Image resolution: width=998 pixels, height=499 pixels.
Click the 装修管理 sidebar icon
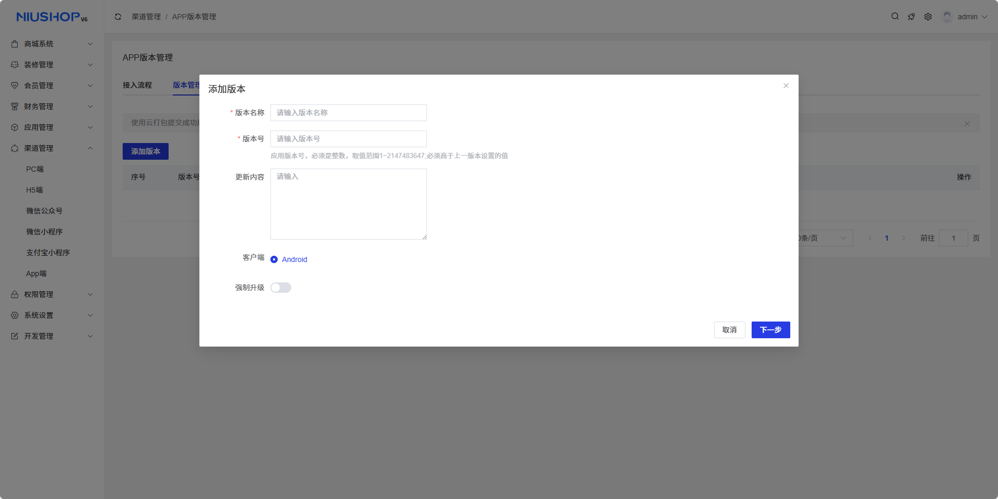click(15, 65)
